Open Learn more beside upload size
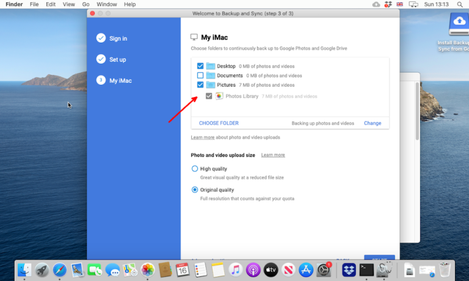The width and height of the screenshot is (469, 281). coord(273,155)
